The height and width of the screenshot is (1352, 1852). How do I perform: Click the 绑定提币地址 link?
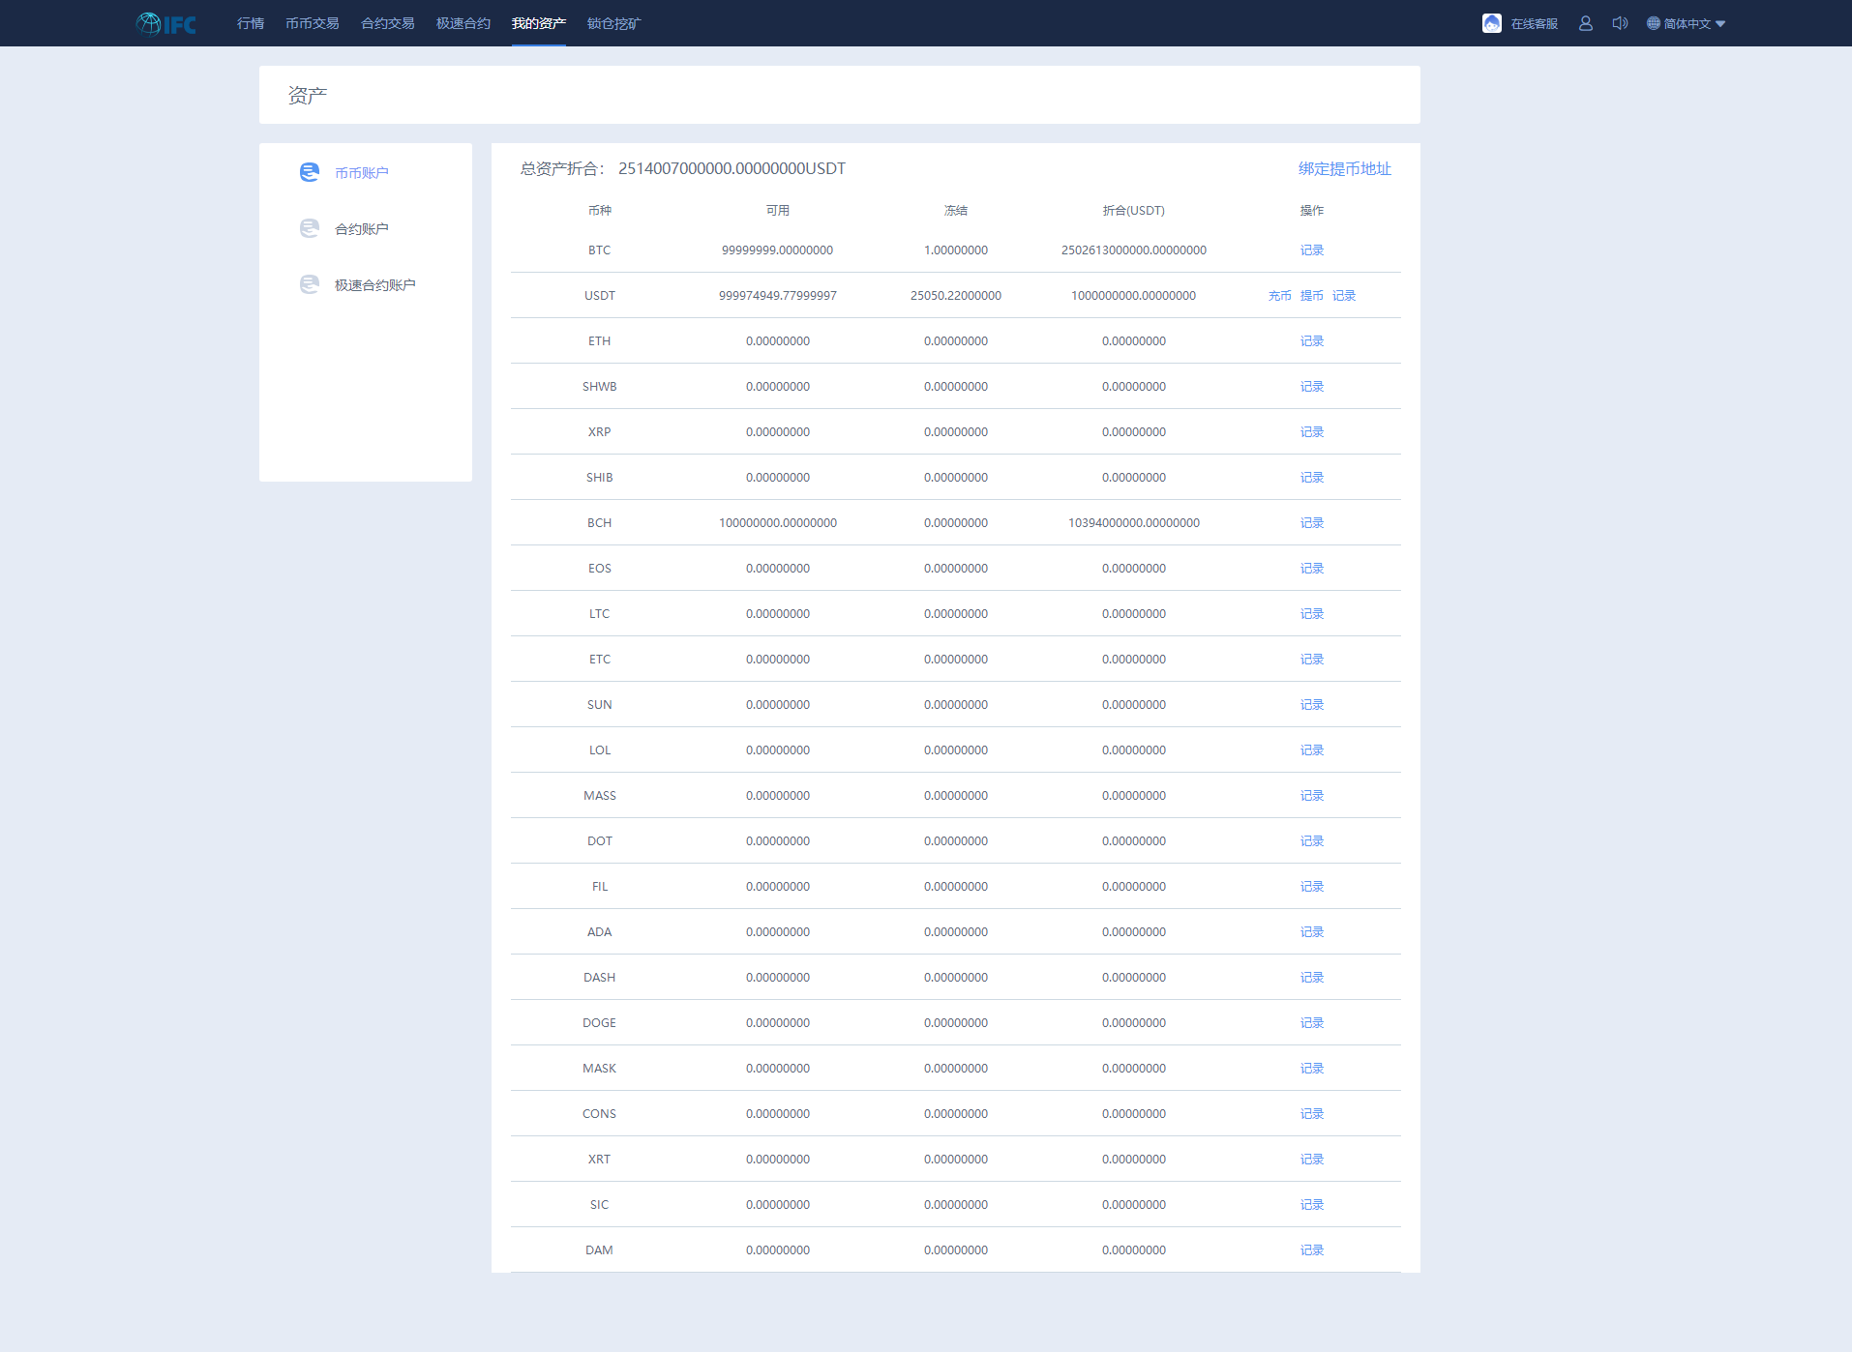[1345, 168]
